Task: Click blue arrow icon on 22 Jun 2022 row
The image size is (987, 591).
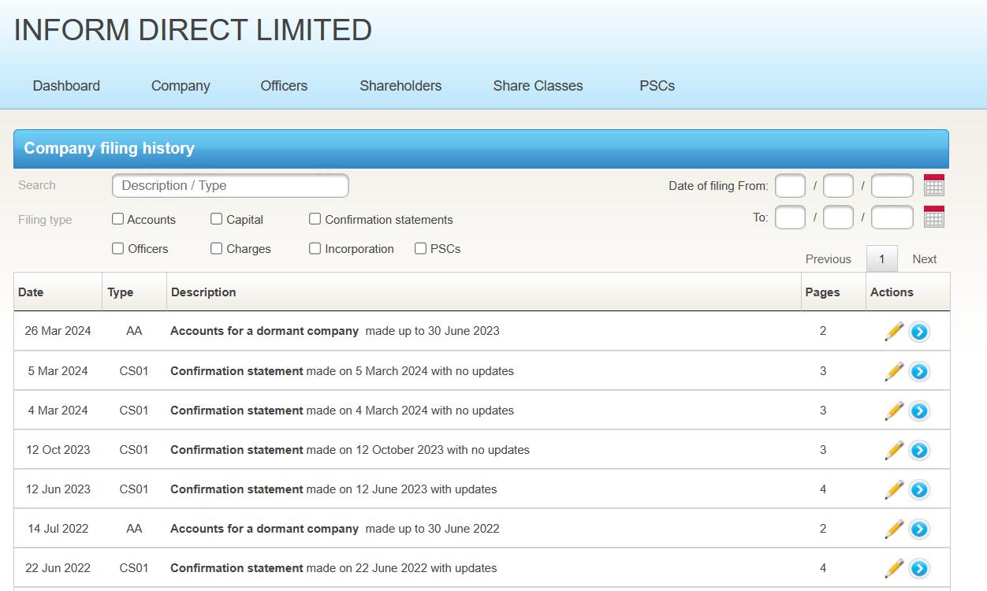Action: [x=919, y=568]
